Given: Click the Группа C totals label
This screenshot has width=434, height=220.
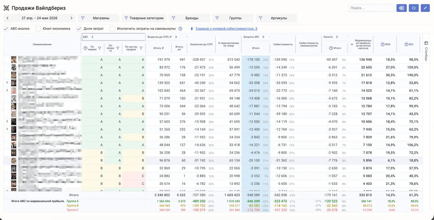Looking at the screenshot, I should pyautogui.click(x=73, y=210).
